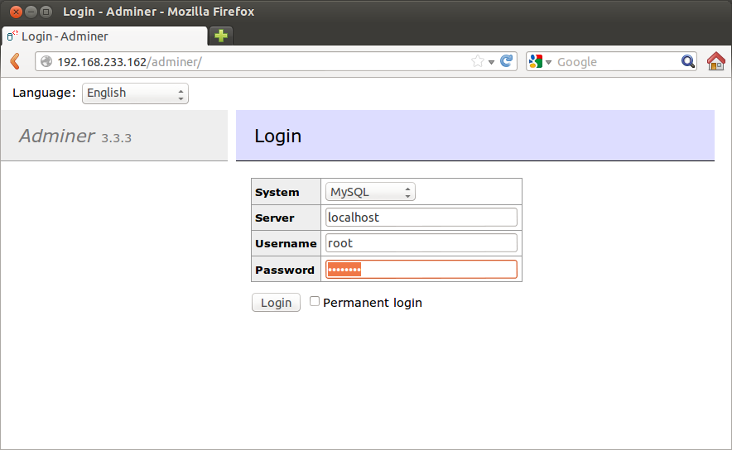Reload the page with the refresh icon
This screenshot has width=732, height=450.
point(507,61)
